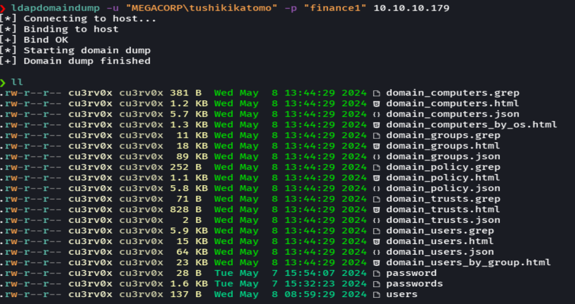Click the filename domain_computers_by_os.html
This screenshot has width=575, height=304.
pyautogui.click(x=472, y=125)
